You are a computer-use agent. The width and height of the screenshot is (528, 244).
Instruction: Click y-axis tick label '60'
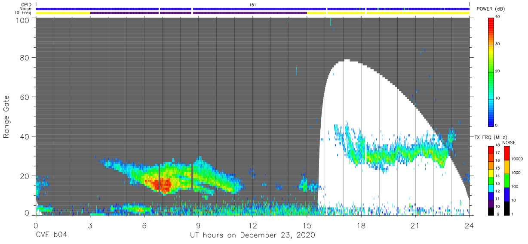click(25, 97)
